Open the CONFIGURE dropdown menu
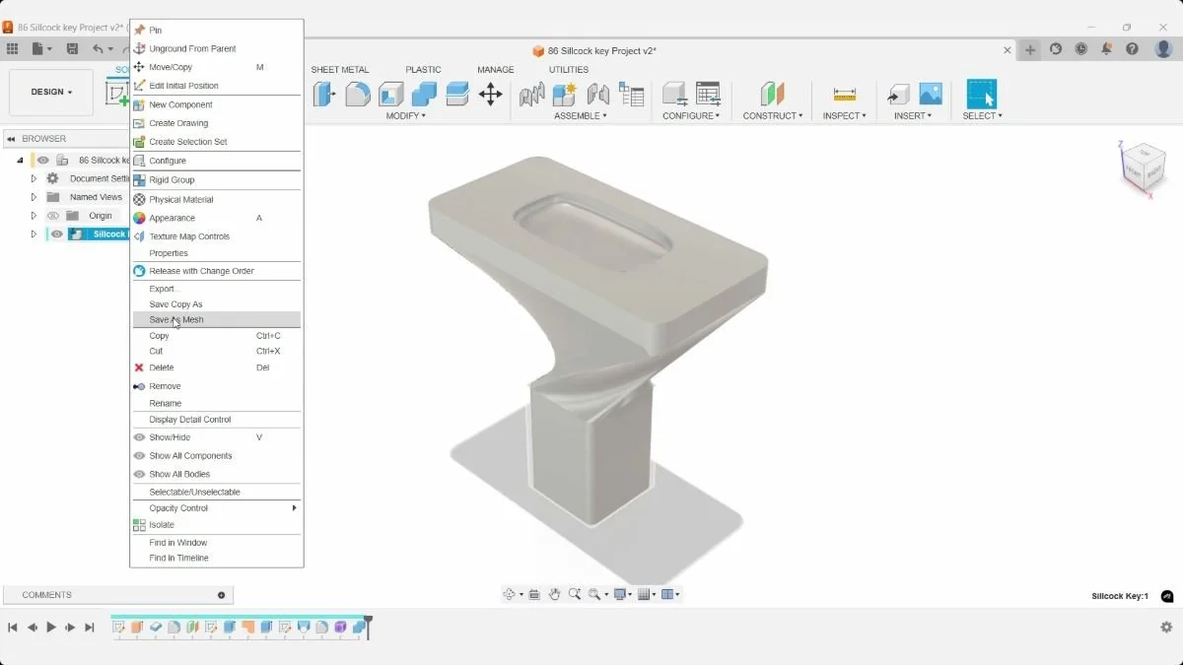The image size is (1183, 665). coord(691,116)
